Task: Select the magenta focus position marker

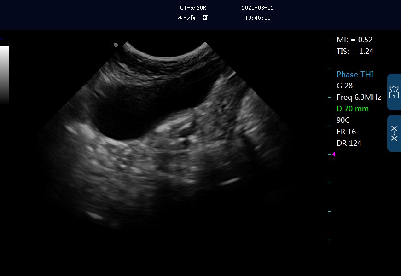Action: point(334,154)
